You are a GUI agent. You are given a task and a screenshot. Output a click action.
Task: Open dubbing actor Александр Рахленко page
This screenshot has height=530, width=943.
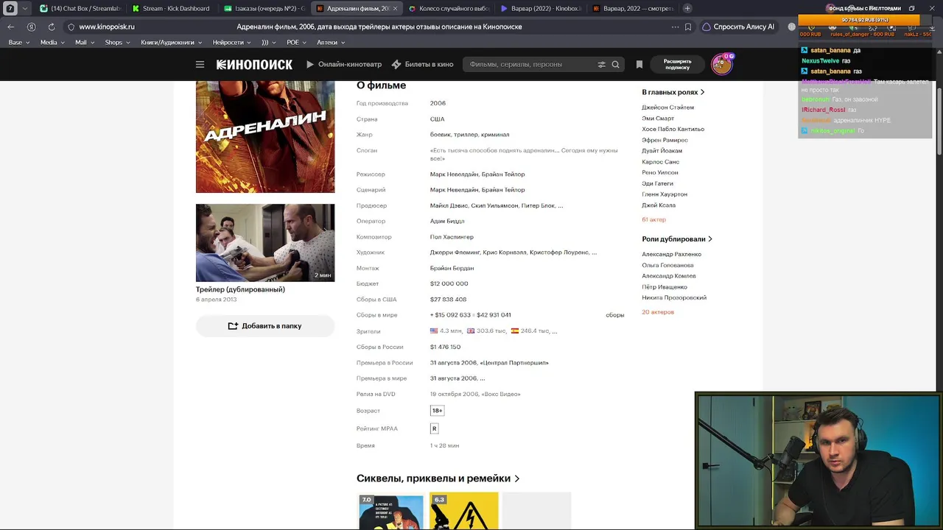[x=671, y=255]
